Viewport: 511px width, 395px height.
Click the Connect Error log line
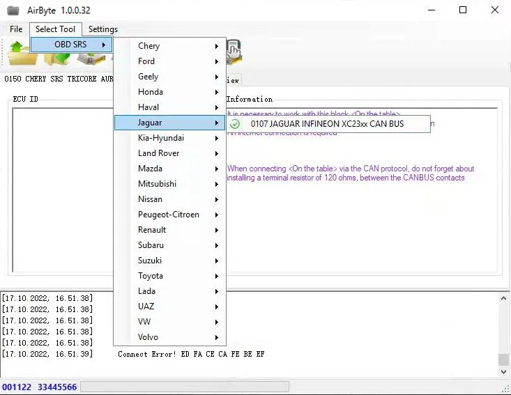191,354
